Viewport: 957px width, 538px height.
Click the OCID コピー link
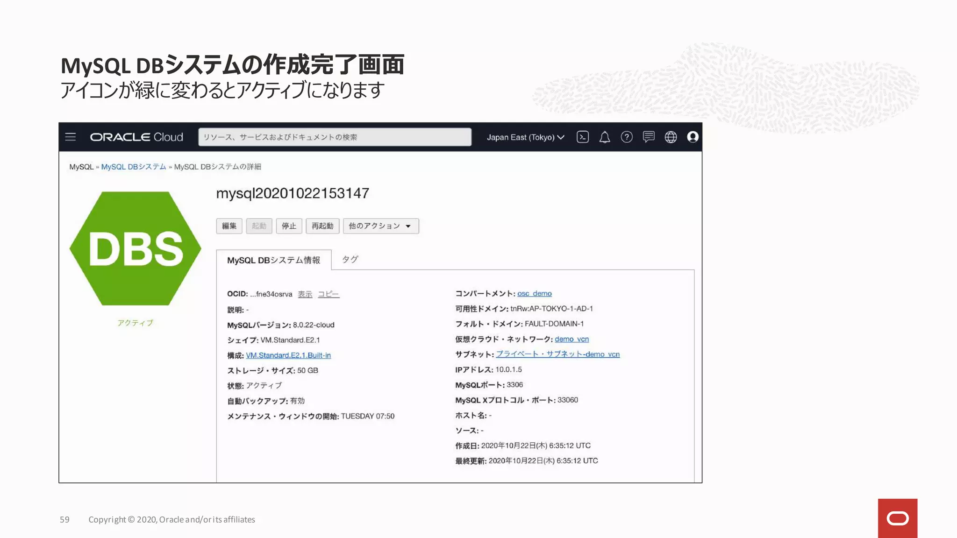click(x=329, y=294)
